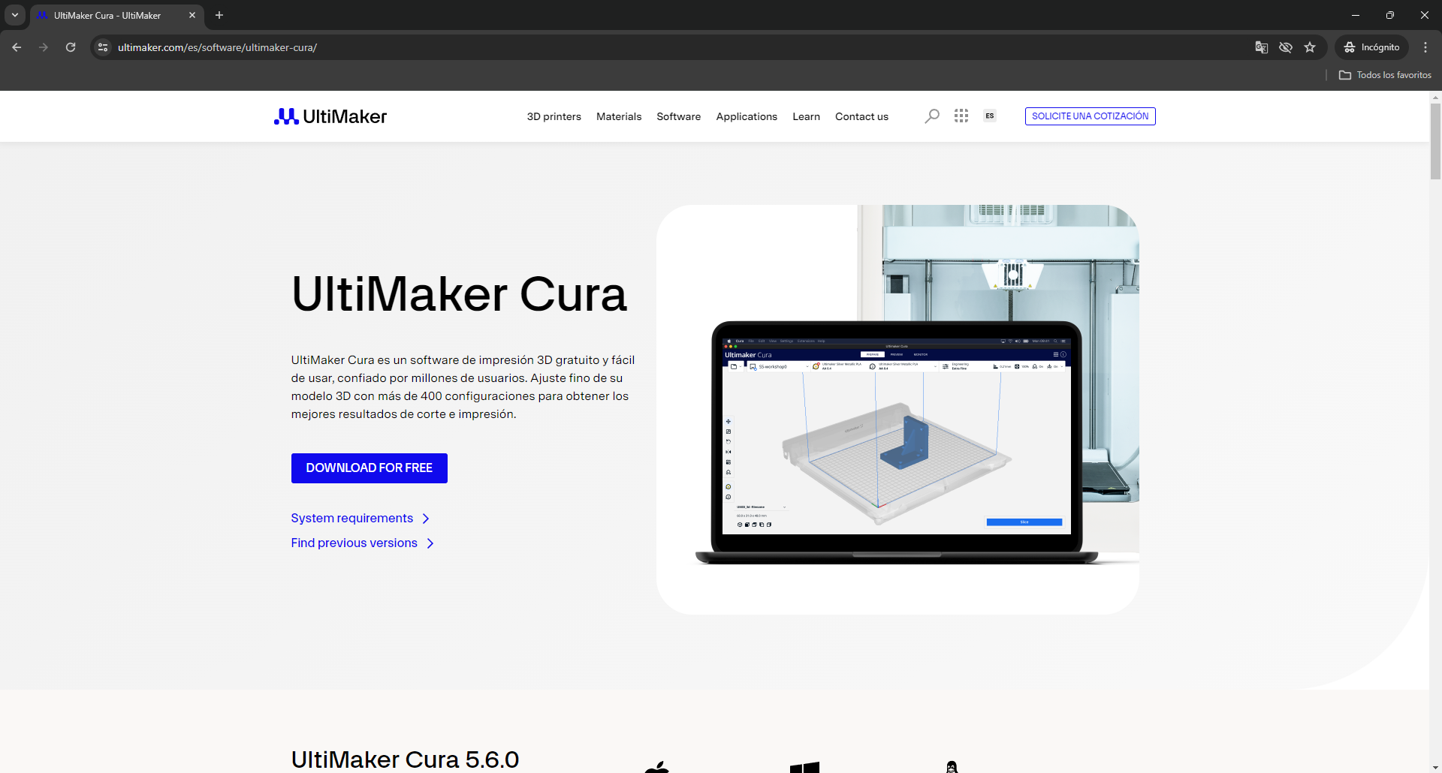This screenshot has height=773, width=1442.
Task: Click the UltiMaker Cura 5.6.0 heading
Action: pyautogui.click(x=406, y=759)
